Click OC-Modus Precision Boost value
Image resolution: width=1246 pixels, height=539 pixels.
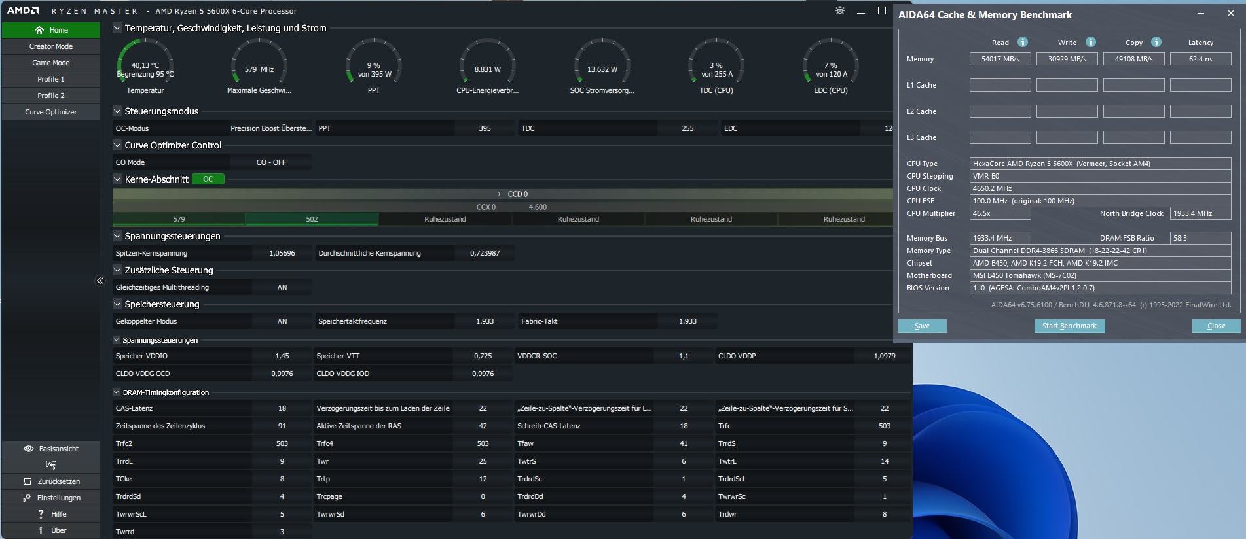click(x=271, y=128)
